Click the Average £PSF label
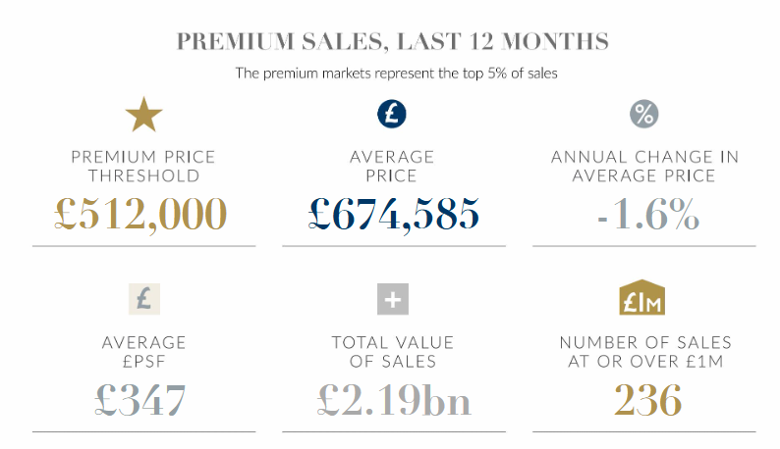 [x=143, y=352]
